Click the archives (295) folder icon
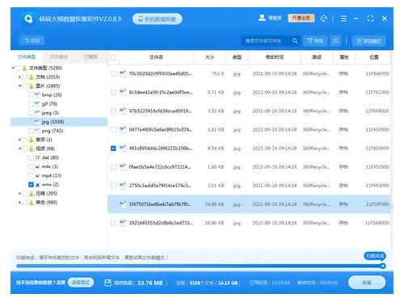Viewport: 404px width, 302px height. pyautogui.click(x=32, y=193)
